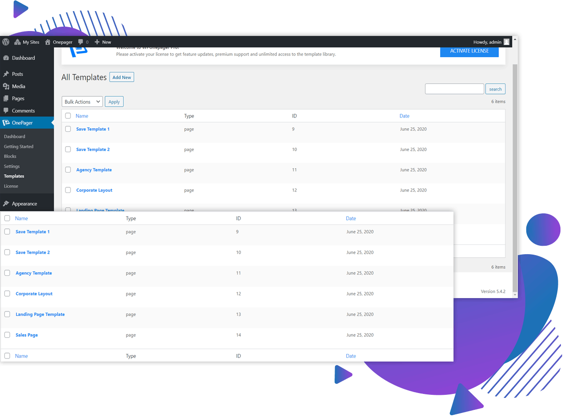Check Save Template 1 in the front table

pyautogui.click(x=7, y=232)
